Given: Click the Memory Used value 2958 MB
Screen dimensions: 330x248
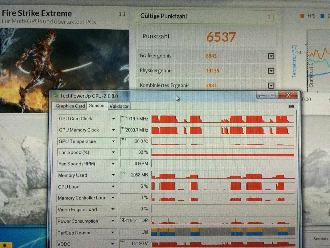Looking at the screenshot, I should tap(134, 175).
